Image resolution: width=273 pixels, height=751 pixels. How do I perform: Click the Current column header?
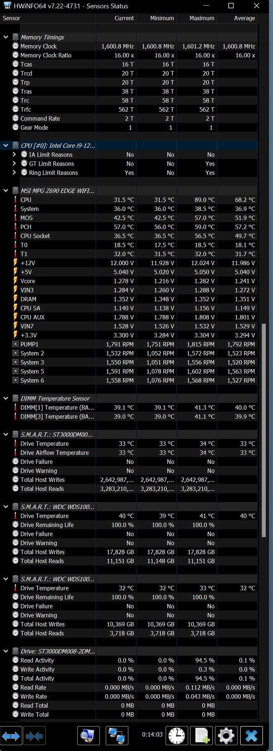pos(116,18)
